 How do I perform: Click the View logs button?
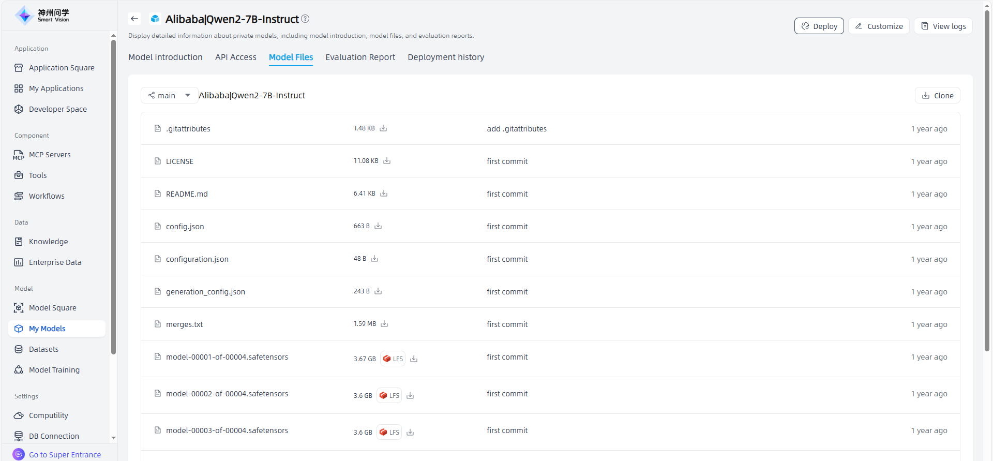tap(943, 26)
